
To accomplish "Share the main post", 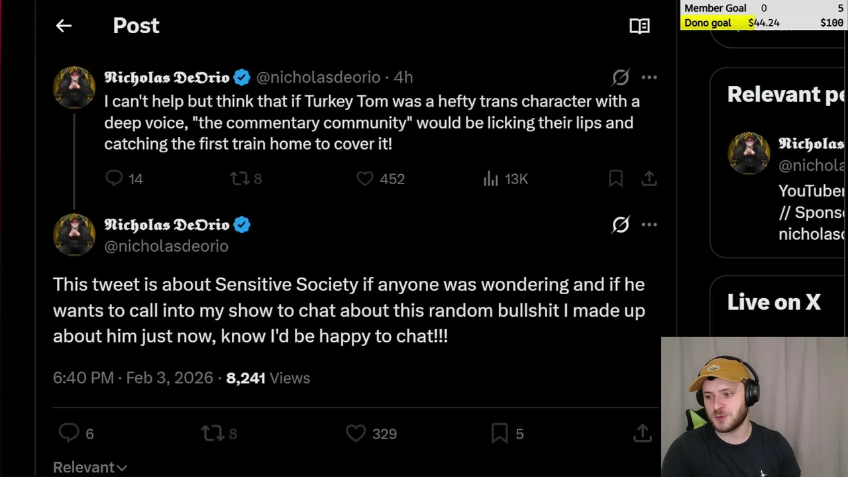I will point(642,433).
